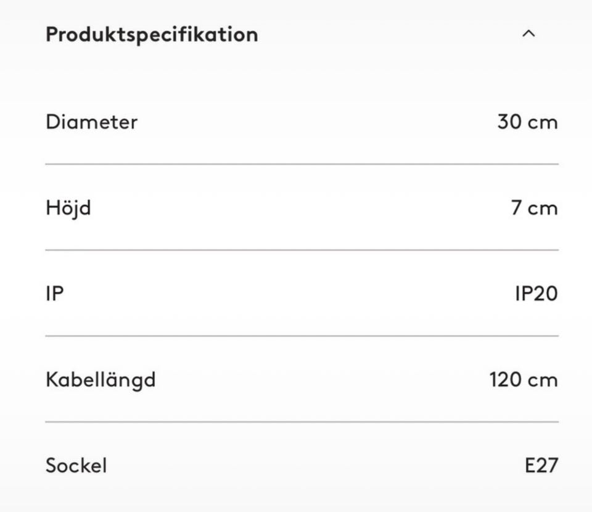592x512 pixels.
Task: Collapse the Produktspecifikation section with the chevron
Action: 528,34
